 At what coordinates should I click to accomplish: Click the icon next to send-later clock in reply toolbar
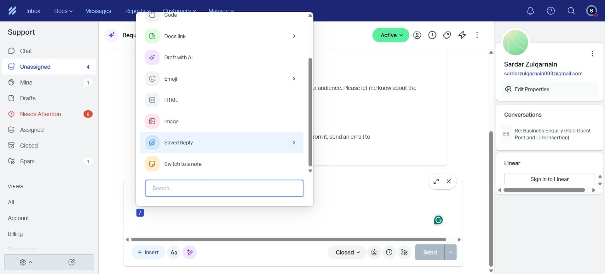click(x=404, y=252)
